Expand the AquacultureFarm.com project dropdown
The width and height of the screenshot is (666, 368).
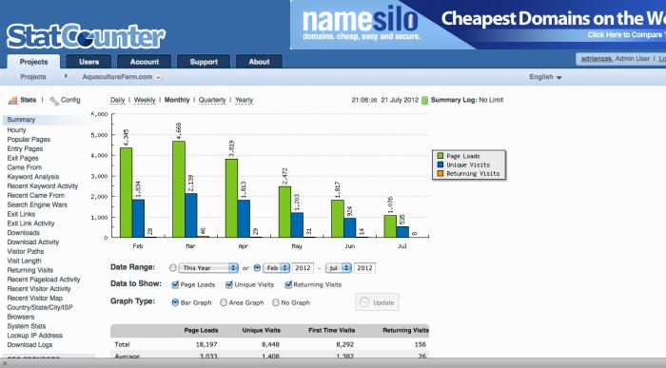pyautogui.click(x=158, y=78)
